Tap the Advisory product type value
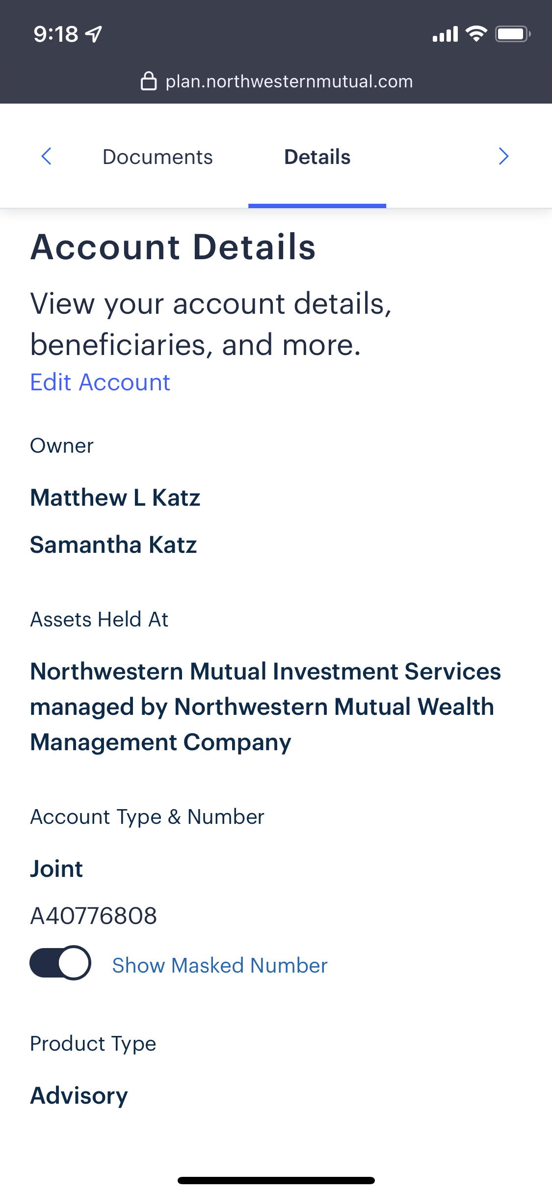This screenshot has width=552, height=1196. (79, 1095)
